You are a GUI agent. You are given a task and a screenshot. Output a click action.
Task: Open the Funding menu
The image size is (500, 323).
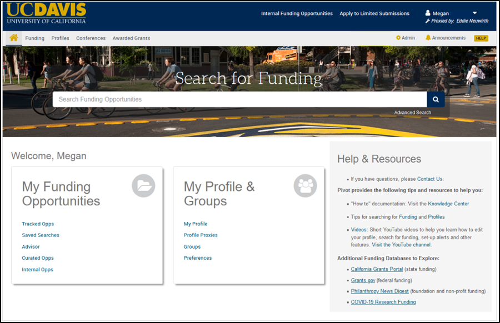click(35, 38)
